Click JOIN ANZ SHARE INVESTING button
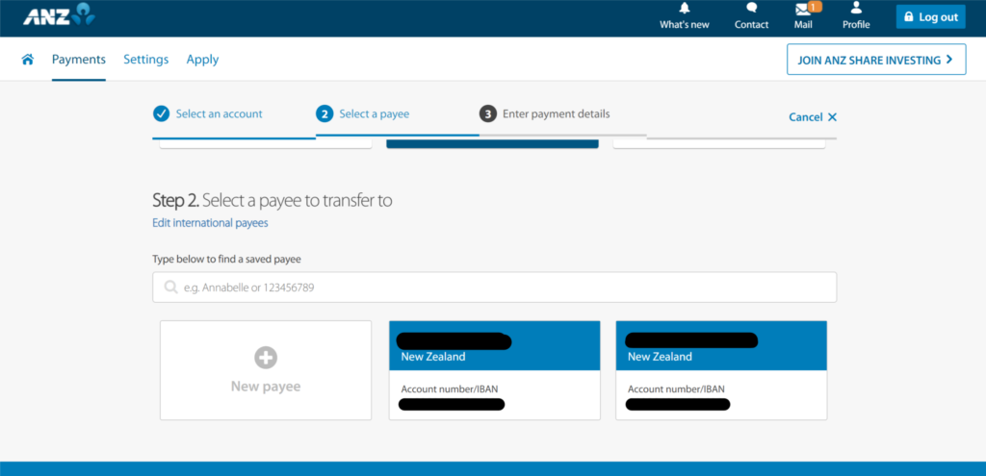This screenshot has height=476, width=986. point(875,60)
